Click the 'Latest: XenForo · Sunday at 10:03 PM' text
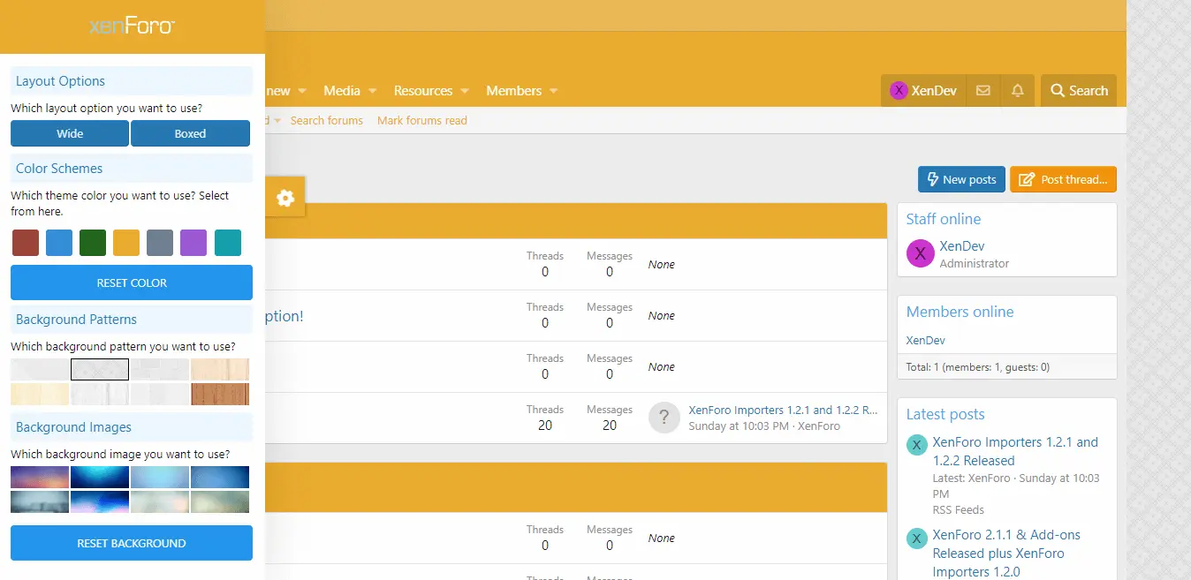This screenshot has width=1191, height=580. [1016, 486]
